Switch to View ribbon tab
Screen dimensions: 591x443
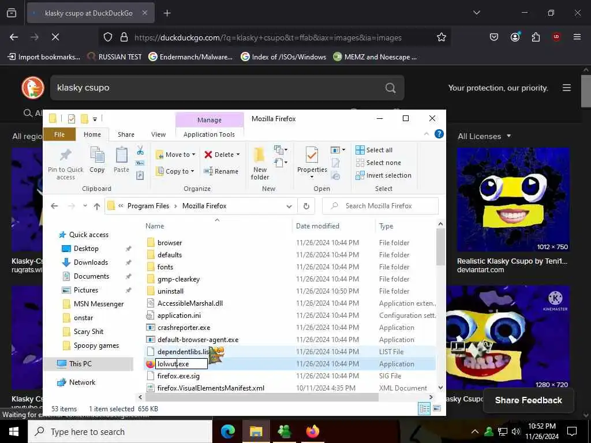(158, 134)
